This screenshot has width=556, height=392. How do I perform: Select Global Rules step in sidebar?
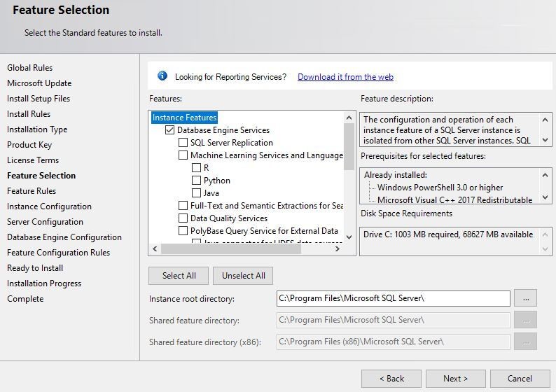pyautogui.click(x=30, y=68)
